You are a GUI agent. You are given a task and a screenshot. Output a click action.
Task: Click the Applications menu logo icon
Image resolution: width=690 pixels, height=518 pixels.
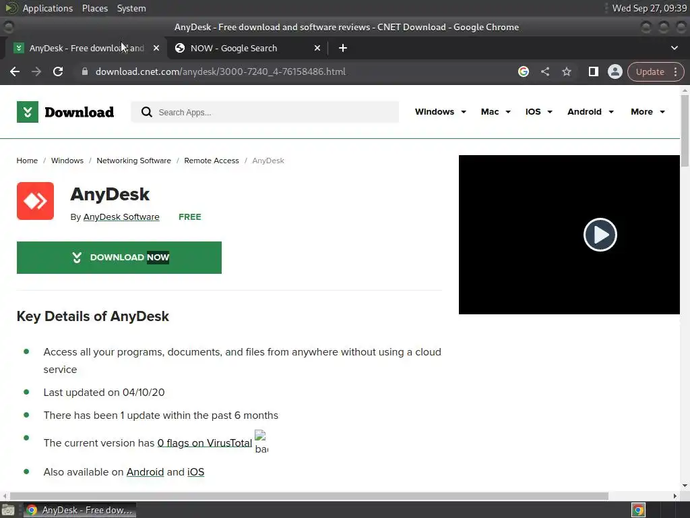click(x=11, y=8)
